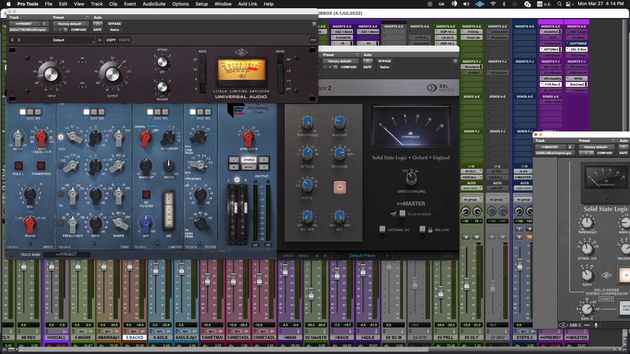Image resolution: width=630 pixels, height=354 pixels.
Task: Open automation enable icon in the UADSLGBusCmprsrLgcy window
Action: pyautogui.click(x=623, y=147)
